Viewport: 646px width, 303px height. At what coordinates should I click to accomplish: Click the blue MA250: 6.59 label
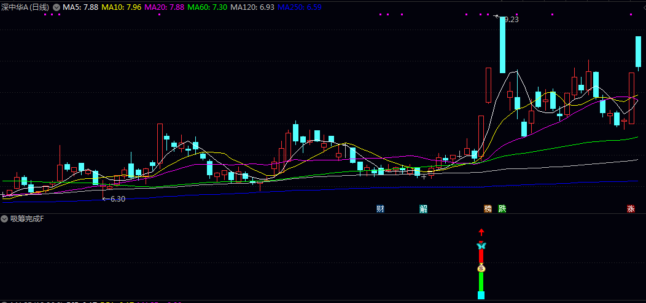coord(300,7)
